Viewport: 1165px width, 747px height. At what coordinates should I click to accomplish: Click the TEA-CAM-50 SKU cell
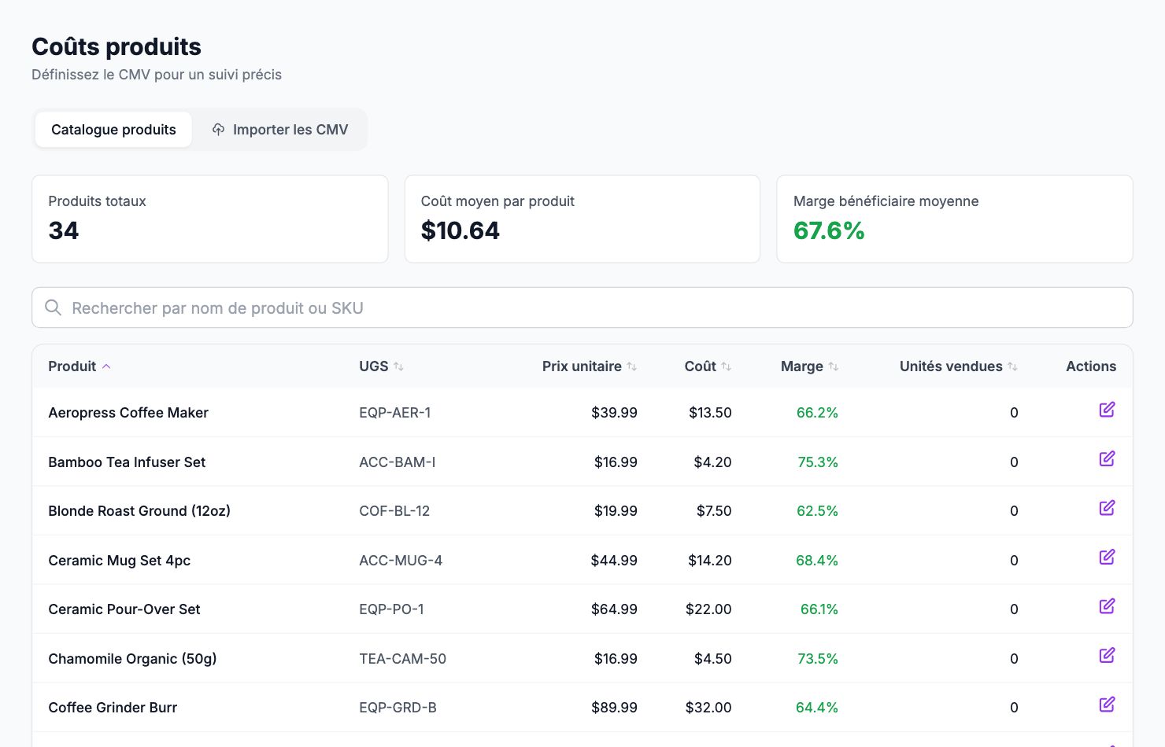click(402, 659)
